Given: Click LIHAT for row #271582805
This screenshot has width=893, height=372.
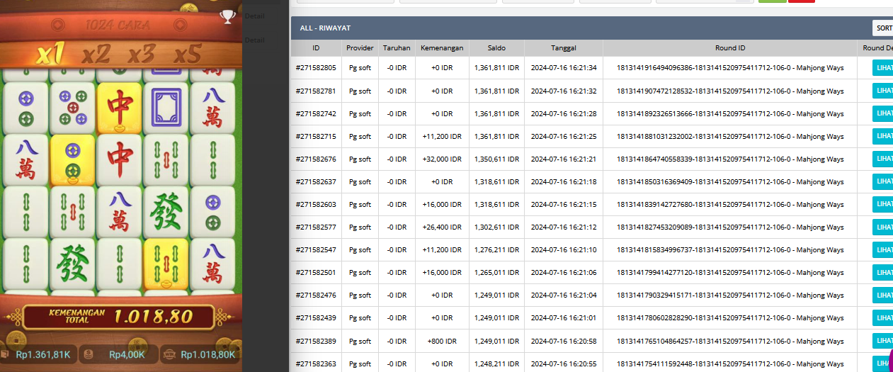Looking at the screenshot, I should [883, 68].
